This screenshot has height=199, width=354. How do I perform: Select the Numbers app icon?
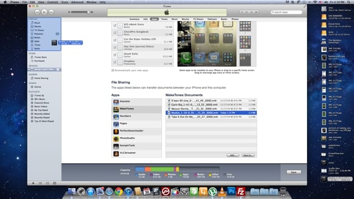point(116,117)
